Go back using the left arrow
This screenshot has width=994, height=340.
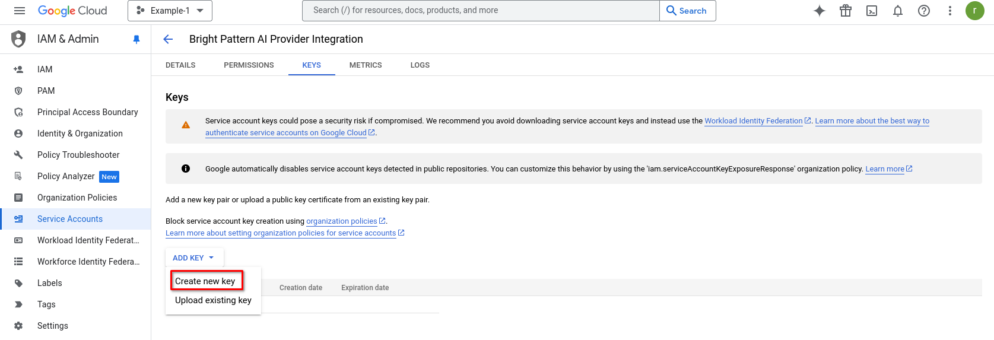[x=168, y=39]
